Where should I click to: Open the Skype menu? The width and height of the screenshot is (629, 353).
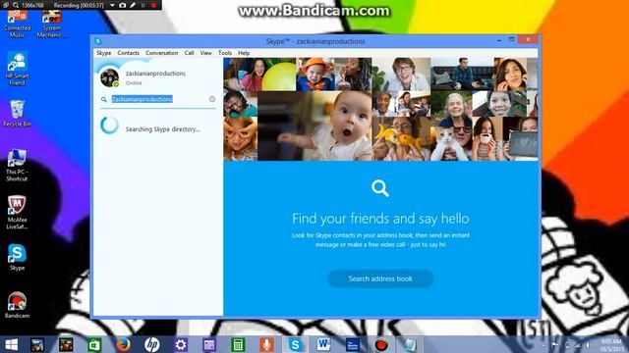103,53
